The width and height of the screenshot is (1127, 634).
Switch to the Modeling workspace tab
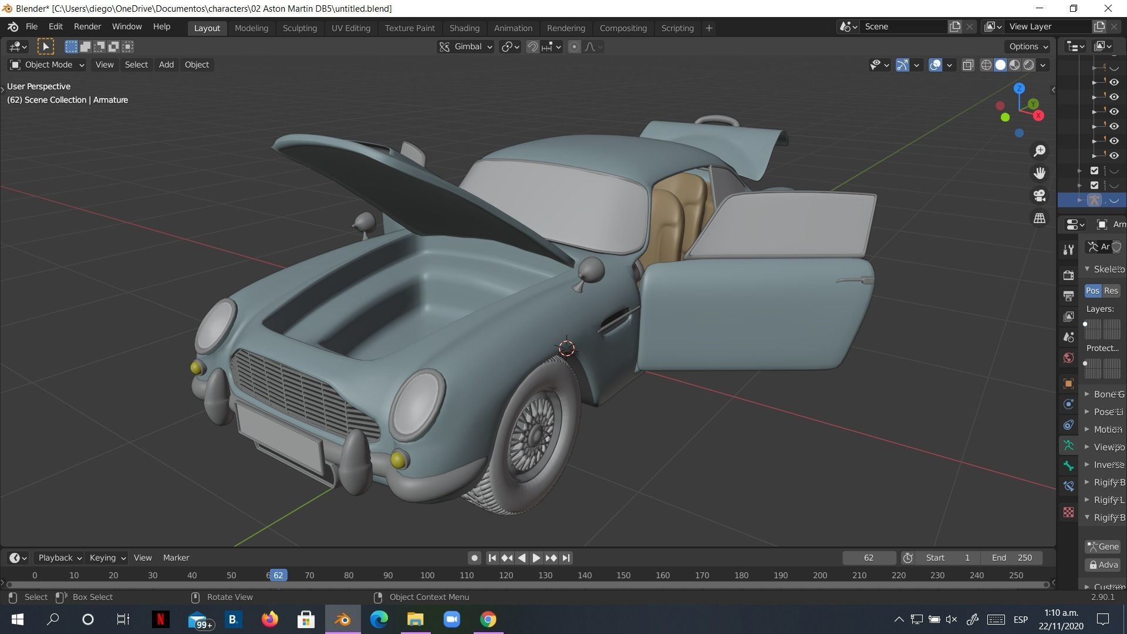[251, 28]
